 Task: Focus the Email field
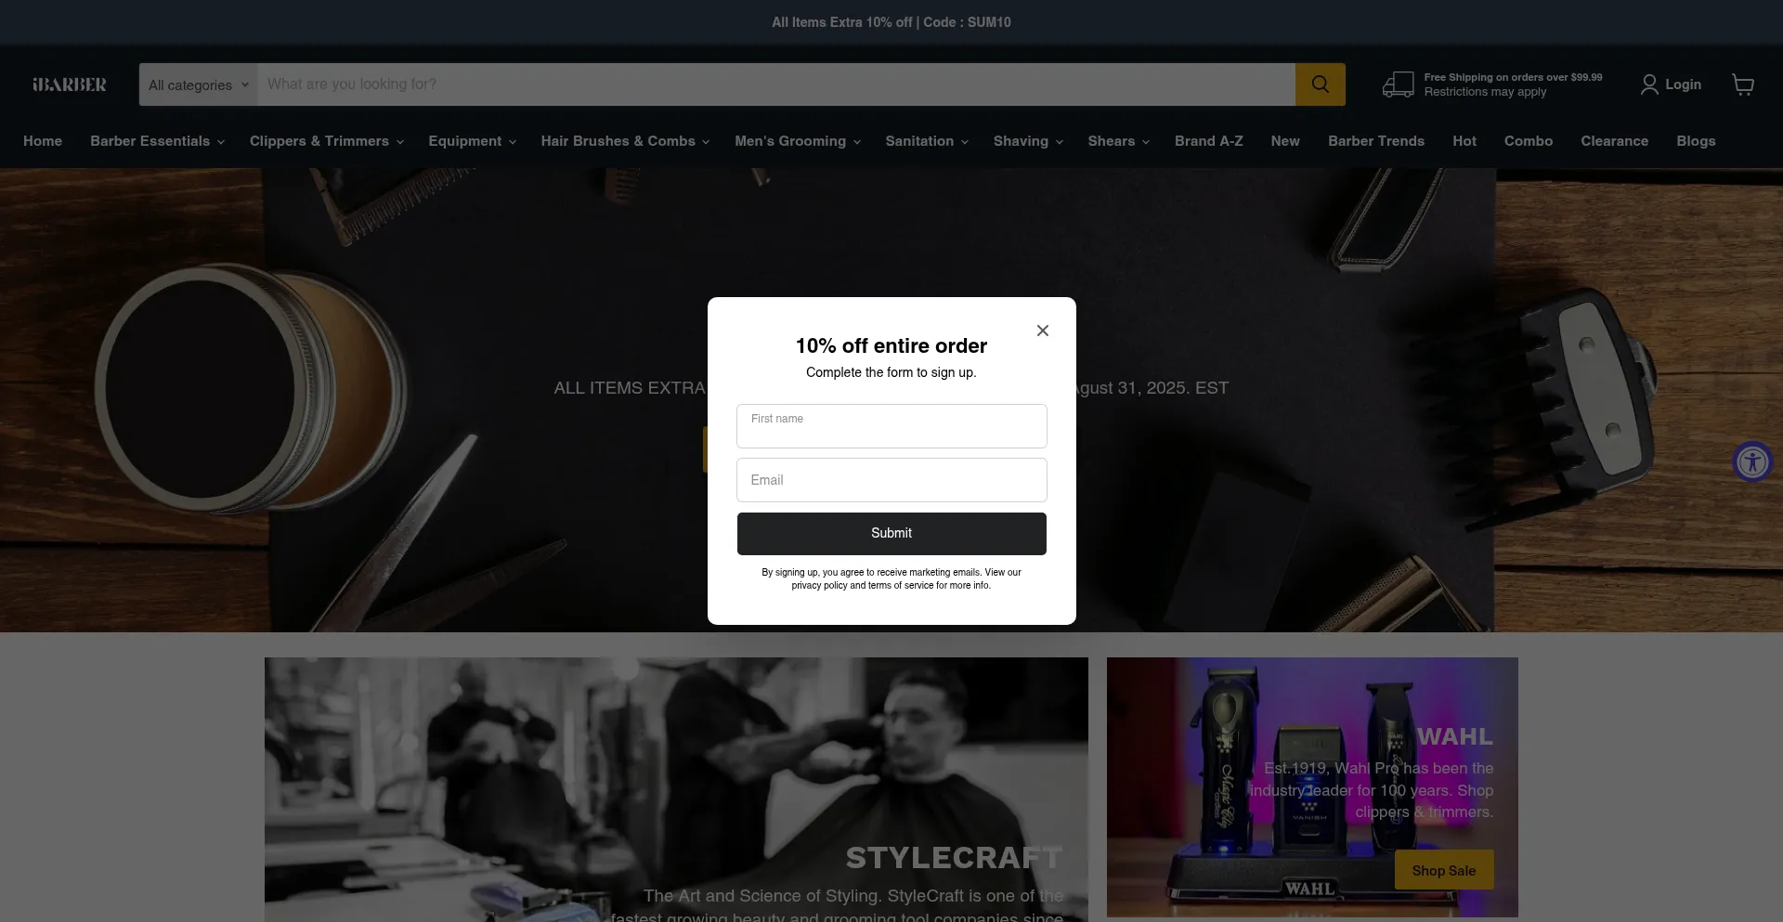coord(891,480)
